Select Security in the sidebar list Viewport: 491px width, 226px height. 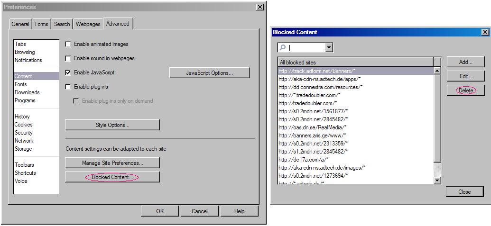click(x=24, y=133)
